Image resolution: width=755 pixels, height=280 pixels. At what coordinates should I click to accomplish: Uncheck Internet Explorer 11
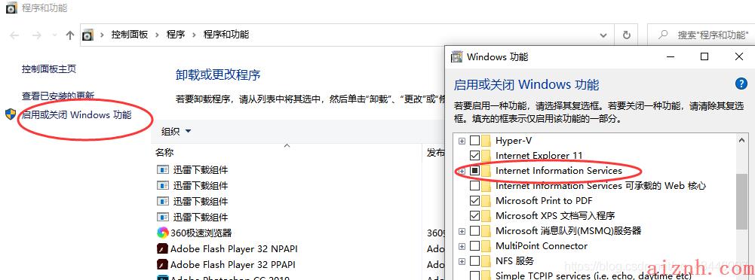pyautogui.click(x=474, y=156)
